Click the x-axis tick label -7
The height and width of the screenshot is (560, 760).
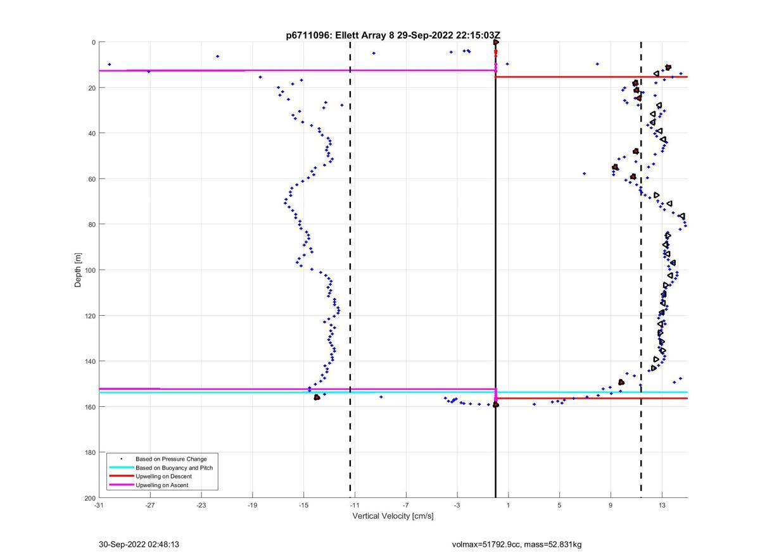click(406, 506)
